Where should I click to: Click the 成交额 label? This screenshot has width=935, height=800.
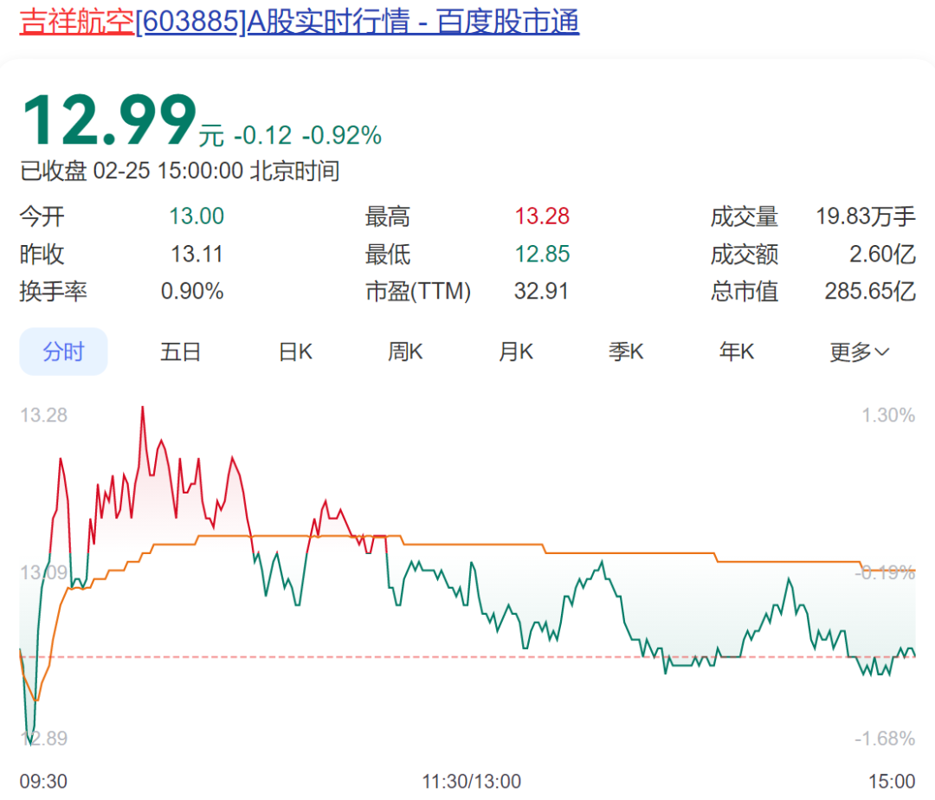(x=745, y=254)
